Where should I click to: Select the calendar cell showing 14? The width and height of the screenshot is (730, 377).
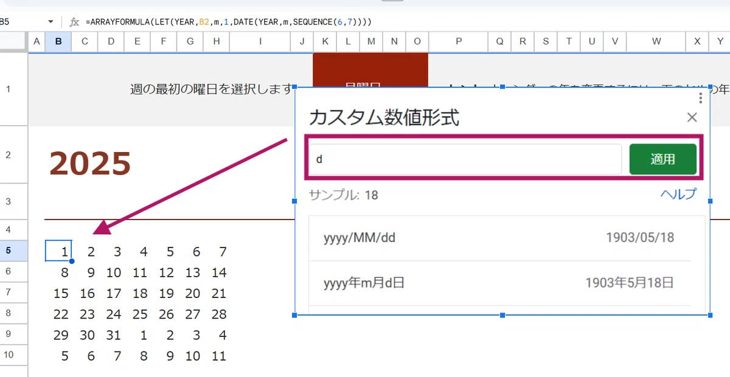217,272
